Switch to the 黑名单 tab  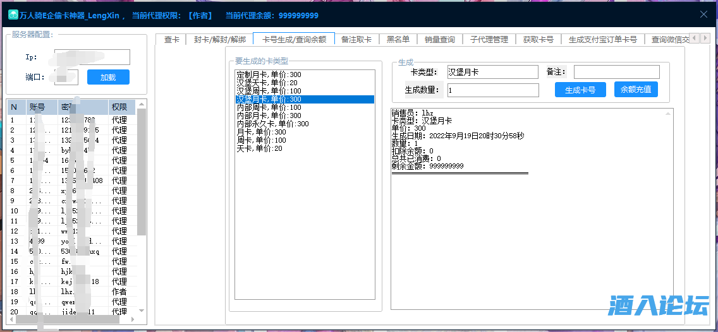[x=398, y=39]
